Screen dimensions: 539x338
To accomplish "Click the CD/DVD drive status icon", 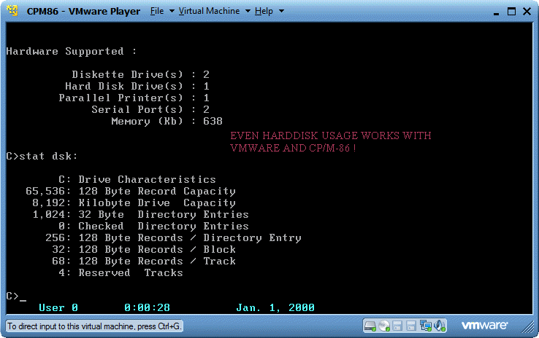I will click(384, 326).
